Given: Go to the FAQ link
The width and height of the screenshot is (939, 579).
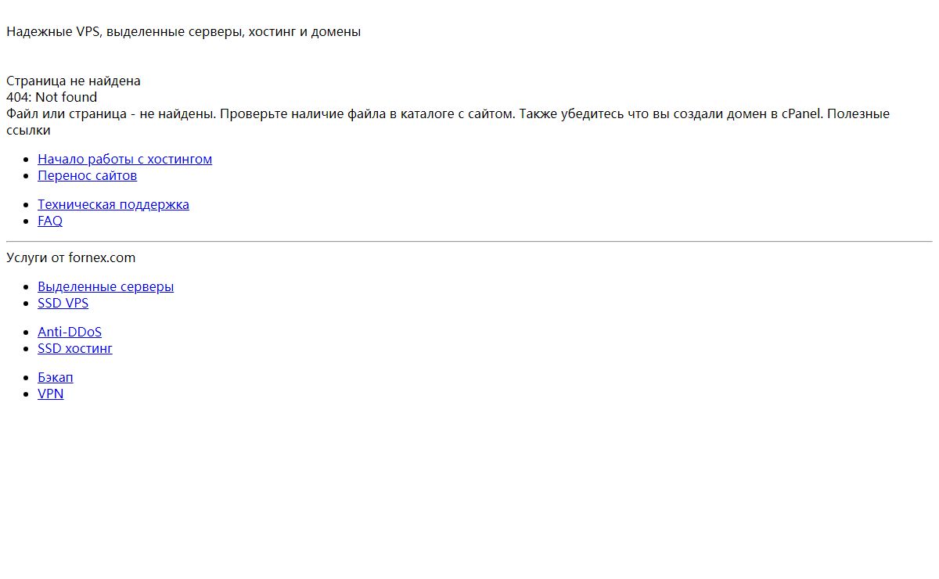Looking at the screenshot, I should coord(50,221).
